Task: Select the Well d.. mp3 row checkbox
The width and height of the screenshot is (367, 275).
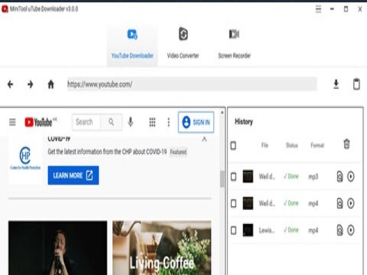Action: click(233, 176)
